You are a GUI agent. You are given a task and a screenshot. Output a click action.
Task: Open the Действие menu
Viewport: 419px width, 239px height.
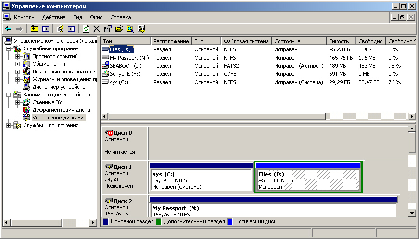53,17
